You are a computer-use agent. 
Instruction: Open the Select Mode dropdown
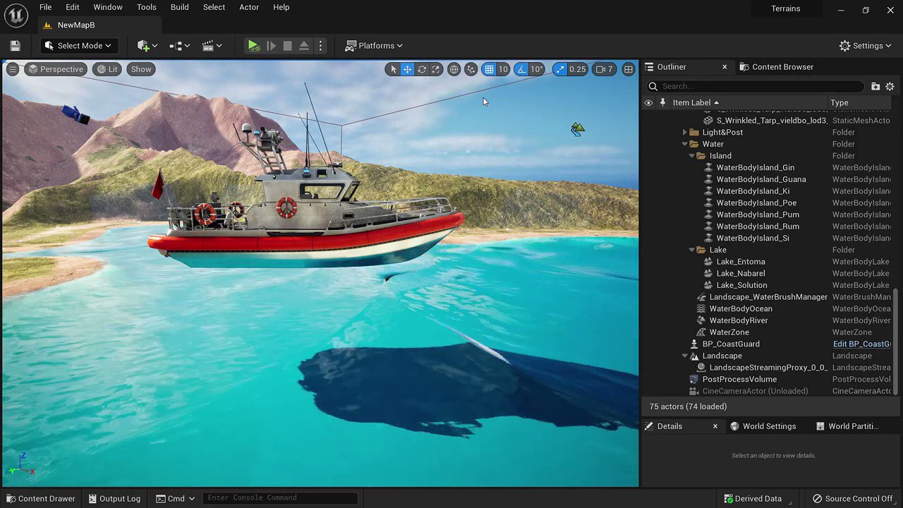click(x=79, y=45)
